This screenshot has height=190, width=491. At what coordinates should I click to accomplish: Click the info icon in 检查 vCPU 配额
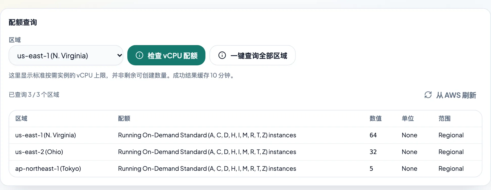click(139, 55)
